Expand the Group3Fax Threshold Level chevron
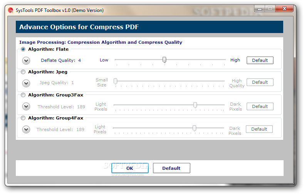 26,106
